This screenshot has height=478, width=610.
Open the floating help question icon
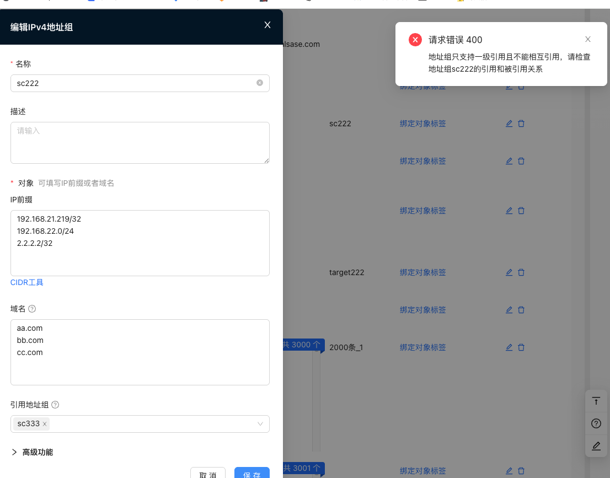tap(596, 423)
